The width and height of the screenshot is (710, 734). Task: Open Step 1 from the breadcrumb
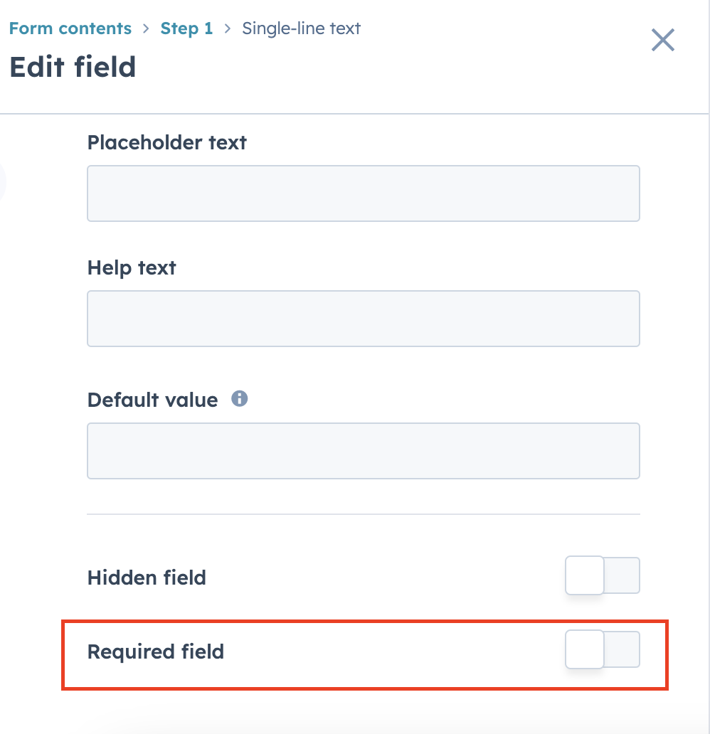[x=186, y=28]
